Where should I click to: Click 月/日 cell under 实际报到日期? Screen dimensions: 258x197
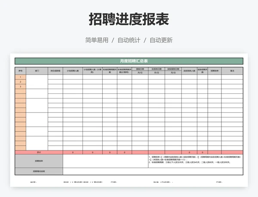(x=173, y=73)
